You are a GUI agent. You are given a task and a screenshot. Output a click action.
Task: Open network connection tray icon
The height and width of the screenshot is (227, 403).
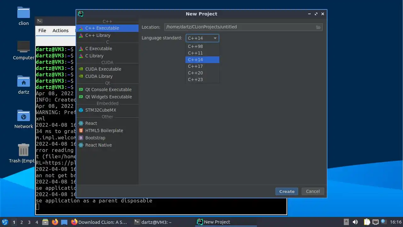376,222
